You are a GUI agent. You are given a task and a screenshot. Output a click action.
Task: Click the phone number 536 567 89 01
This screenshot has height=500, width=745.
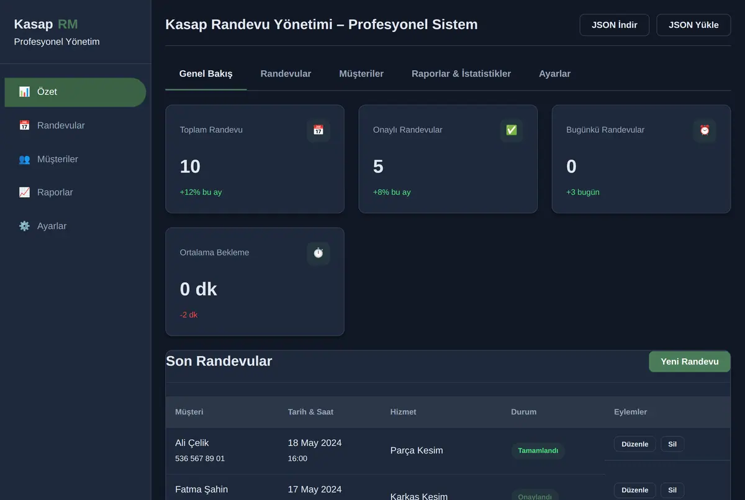click(x=200, y=458)
